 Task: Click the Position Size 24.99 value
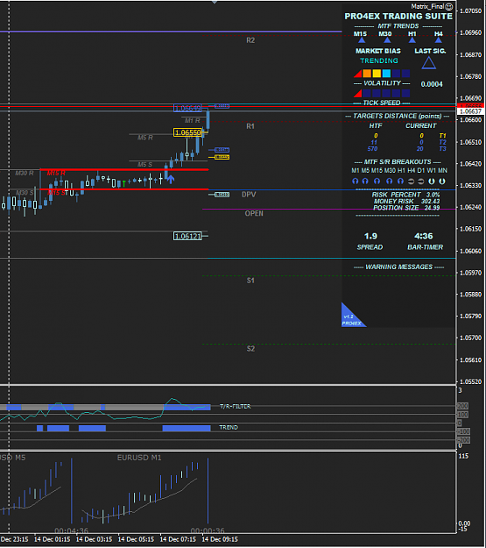pos(432,208)
